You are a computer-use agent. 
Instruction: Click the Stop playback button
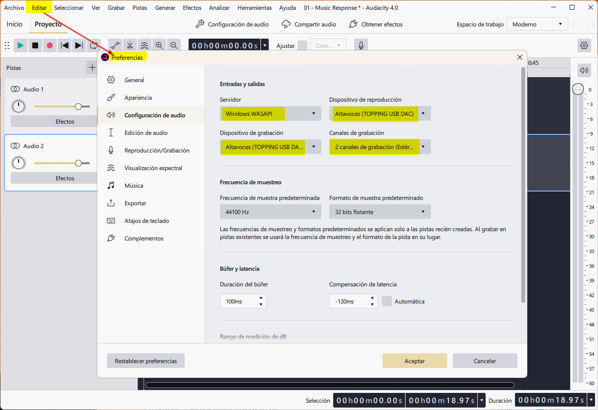pos(35,45)
